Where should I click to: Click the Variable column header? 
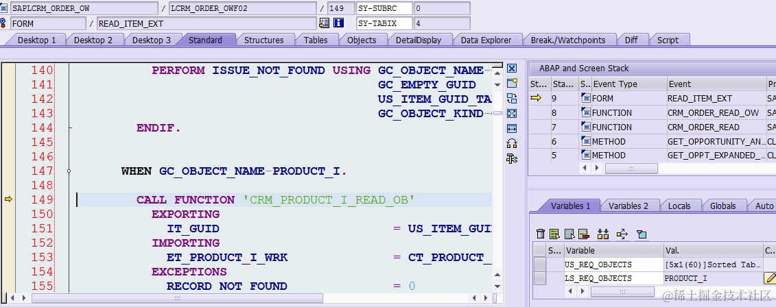point(613,251)
